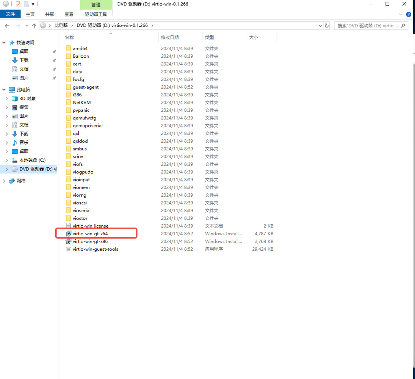Switch to the 查看 ribbon tab
415x379 pixels.
click(x=69, y=14)
